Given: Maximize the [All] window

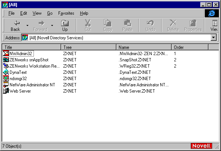Looking at the screenshot, I should [209, 5].
